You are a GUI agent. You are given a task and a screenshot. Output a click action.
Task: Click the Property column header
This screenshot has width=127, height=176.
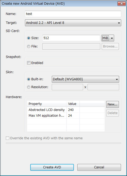(x=47, y=104)
